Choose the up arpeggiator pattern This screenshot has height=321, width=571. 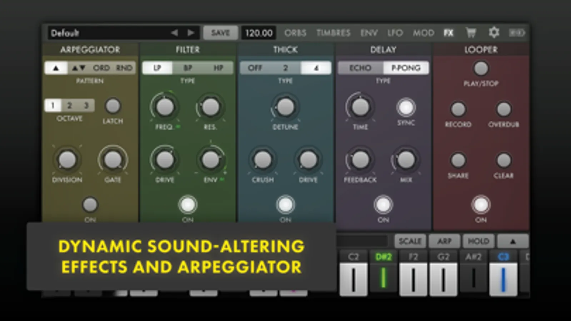(x=56, y=68)
